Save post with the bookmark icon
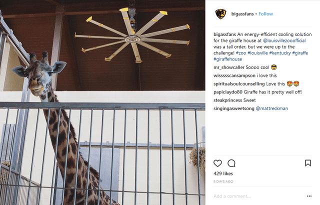Image resolution: width=320 pixels, height=205 pixels. point(308,163)
